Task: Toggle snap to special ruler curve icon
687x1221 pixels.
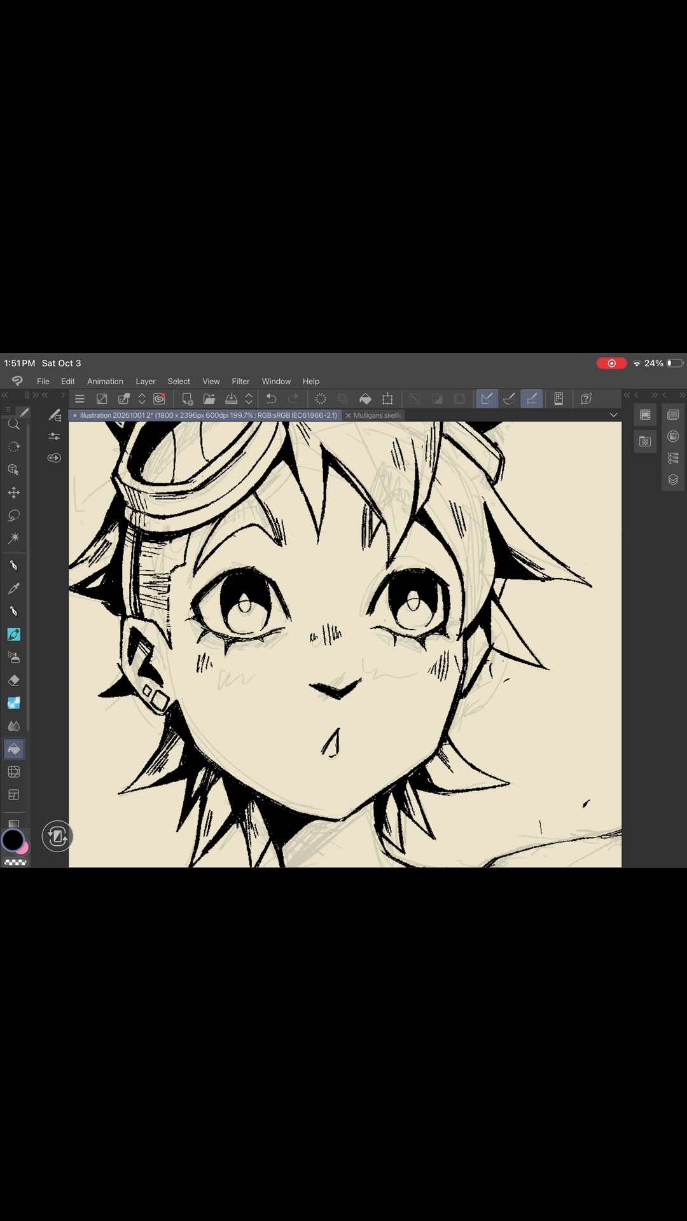Action: click(509, 399)
